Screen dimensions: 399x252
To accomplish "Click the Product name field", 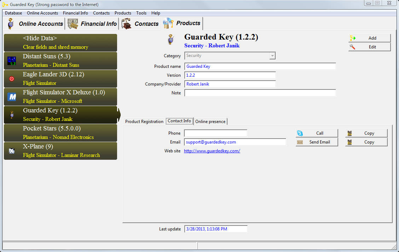I will tap(260, 66).
